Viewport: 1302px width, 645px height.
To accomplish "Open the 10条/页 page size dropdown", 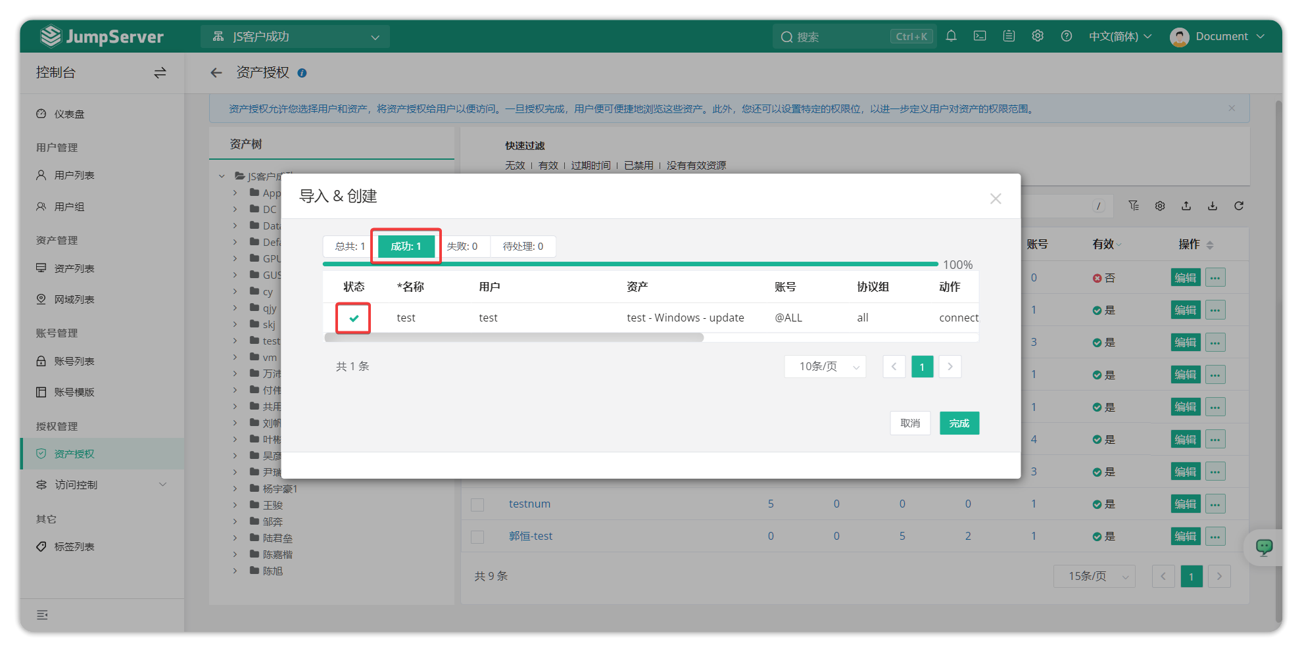I will tap(825, 367).
